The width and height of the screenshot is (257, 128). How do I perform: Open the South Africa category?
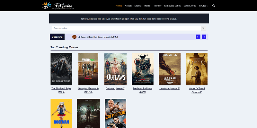click(190, 6)
